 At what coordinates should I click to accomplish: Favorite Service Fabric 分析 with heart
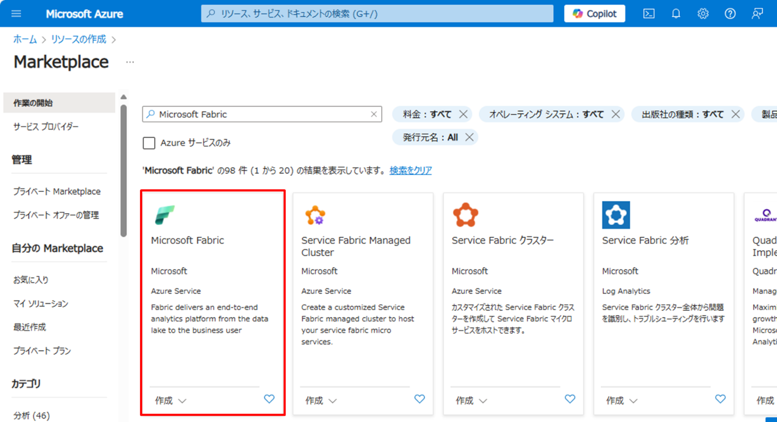[x=720, y=399]
